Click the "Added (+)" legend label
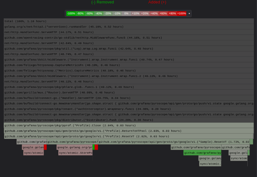Image resolution: width=257 pixels, height=177 pixels. (x=157, y=2)
